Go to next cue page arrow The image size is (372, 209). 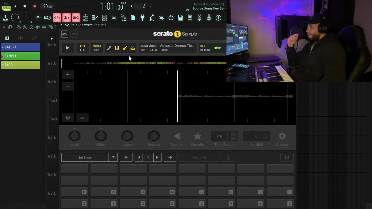157,157
